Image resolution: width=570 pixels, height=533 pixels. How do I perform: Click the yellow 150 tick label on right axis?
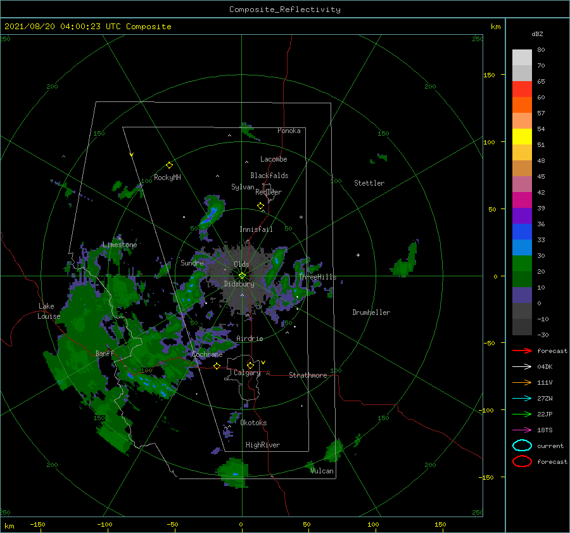(489, 75)
